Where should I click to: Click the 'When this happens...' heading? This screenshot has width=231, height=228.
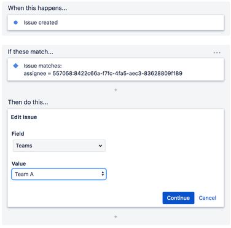pos(37,8)
